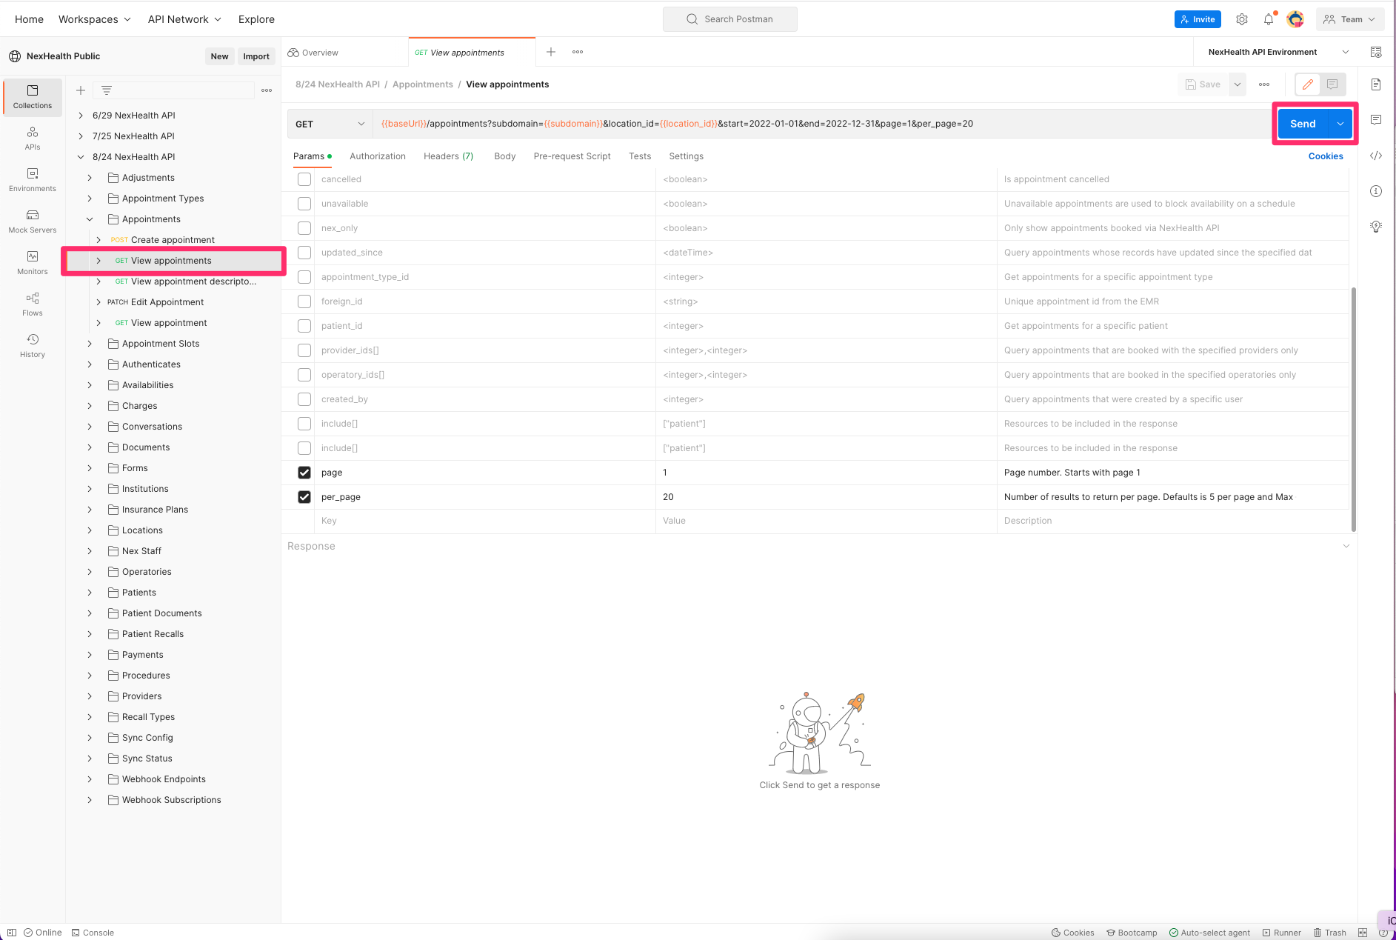Image resolution: width=1396 pixels, height=940 pixels.
Task: Switch to the Authorization tab
Action: (378, 156)
